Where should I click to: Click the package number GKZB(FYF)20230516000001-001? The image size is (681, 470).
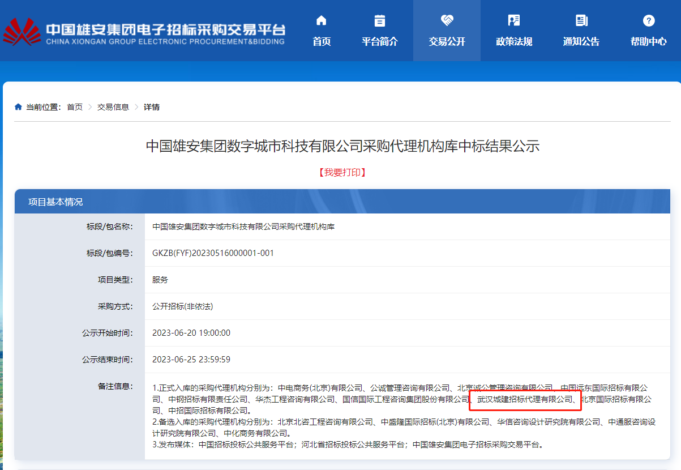click(213, 253)
